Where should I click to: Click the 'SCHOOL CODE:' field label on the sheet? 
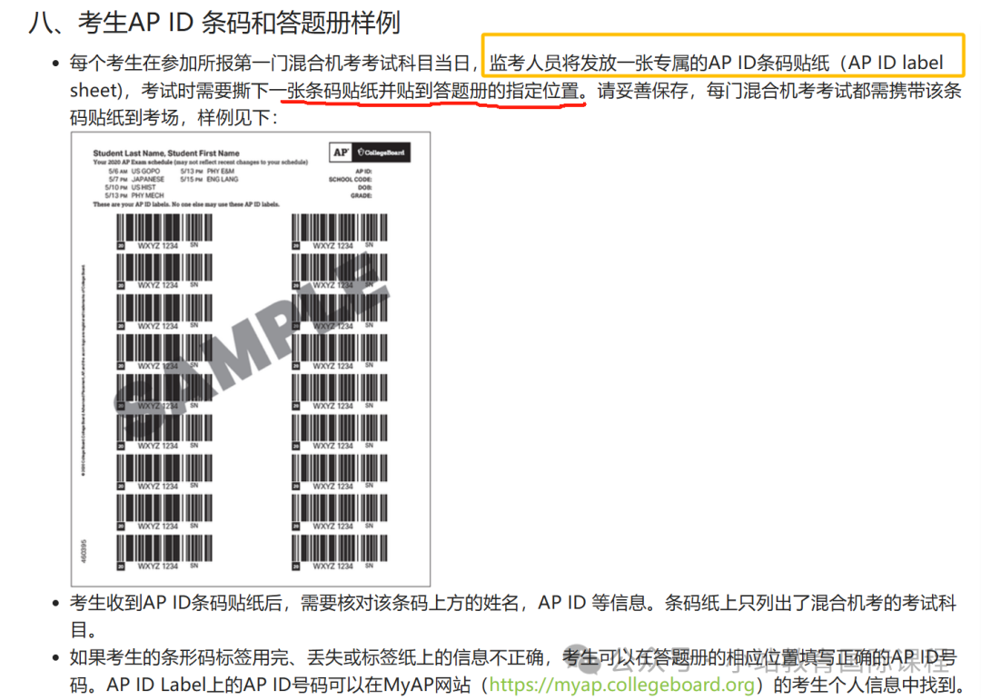point(351,180)
